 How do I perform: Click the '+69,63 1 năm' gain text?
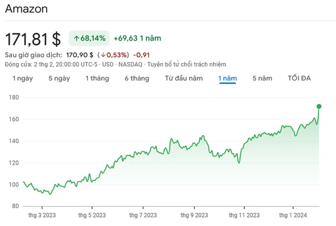click(138, 38)
